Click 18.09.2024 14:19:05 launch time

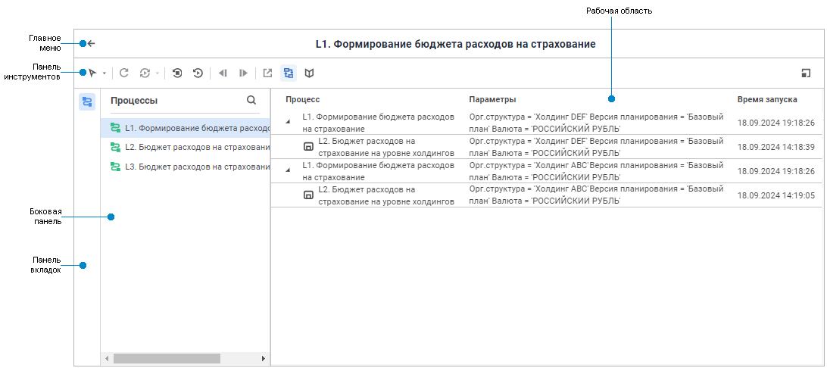pyautogui.click(x=776, y=195)
